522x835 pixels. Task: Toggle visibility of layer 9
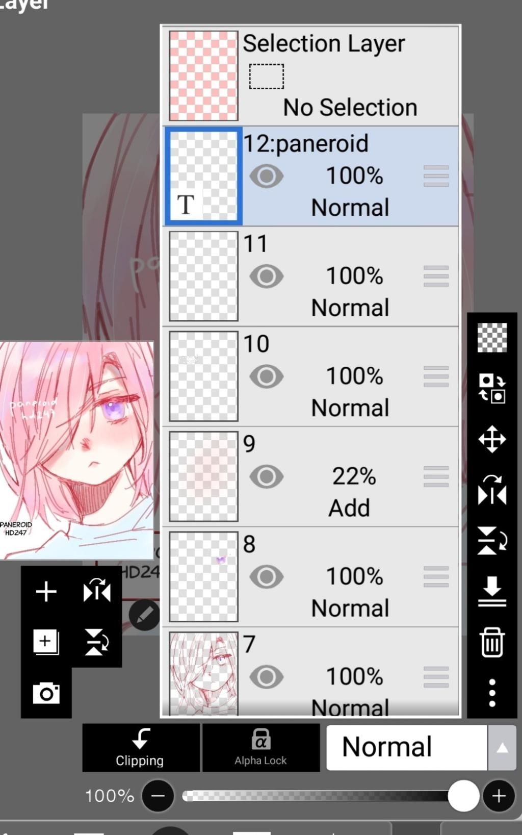(x=266, y=477)
